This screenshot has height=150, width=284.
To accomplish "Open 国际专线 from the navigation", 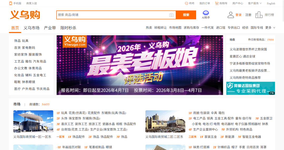I will click(x=257, y=28).
